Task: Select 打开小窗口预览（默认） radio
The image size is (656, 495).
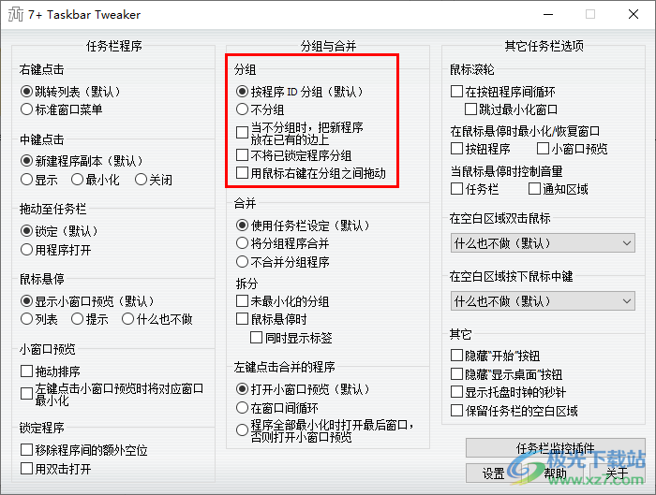Action: [x=242, y=389]
